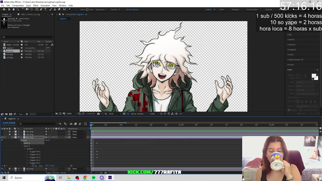Unlock layer 1 sp1.png lock toggle
The height and width of the screenshot is (181, 322).
pos(10,131)
